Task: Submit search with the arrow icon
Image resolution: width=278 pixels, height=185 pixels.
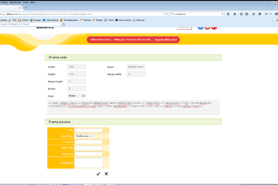Action: pos(222,14)
